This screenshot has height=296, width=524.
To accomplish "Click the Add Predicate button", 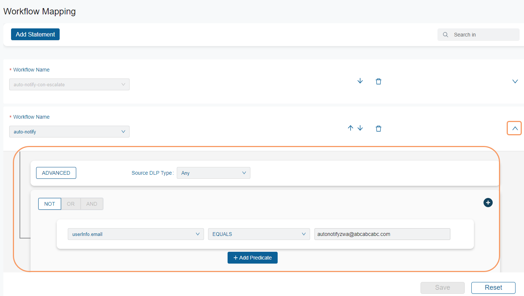I will 253,258.
